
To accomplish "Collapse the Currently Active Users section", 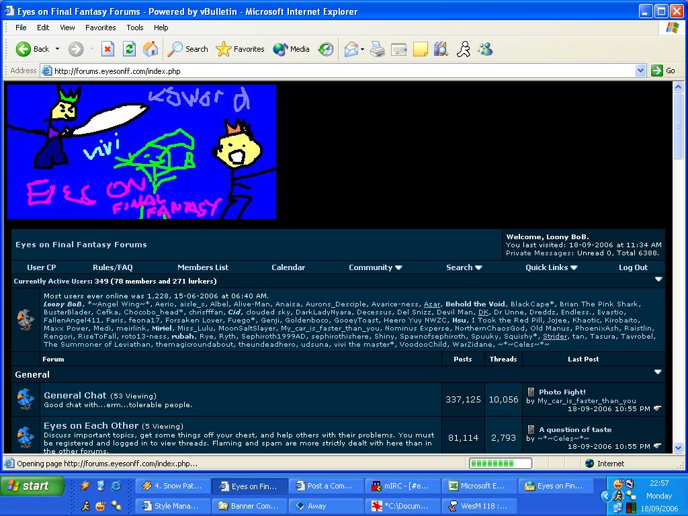I will click(x=658, y=279).
